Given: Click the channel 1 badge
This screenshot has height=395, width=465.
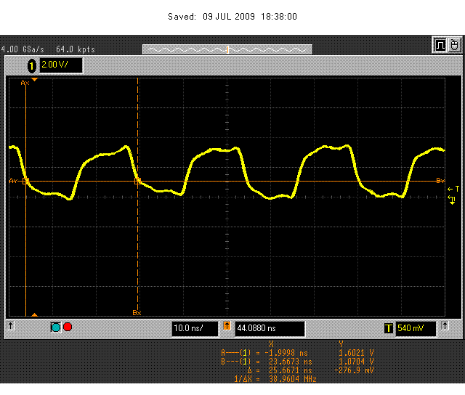Looking at the screenshot, I should [x=32, y=66].
